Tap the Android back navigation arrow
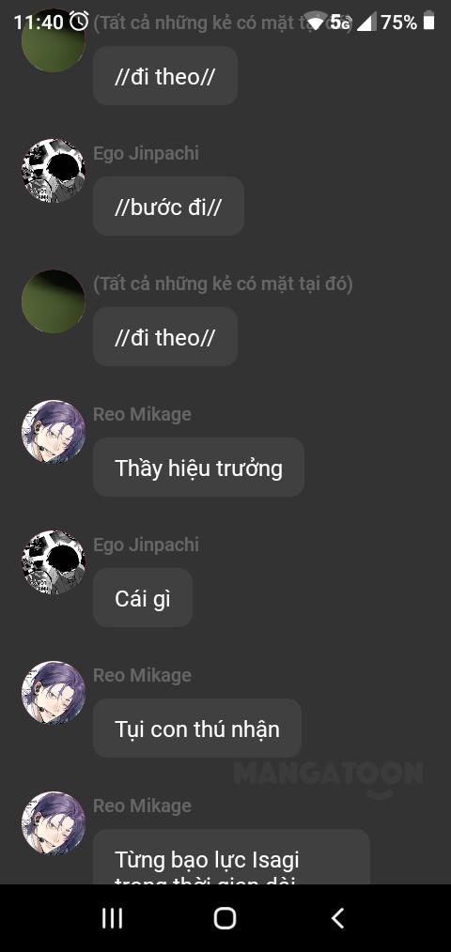451x952 pixels. (x=338, y=918)
